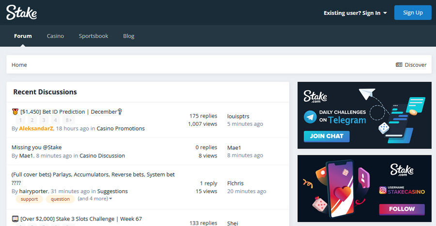436x226 pixels.
Task: Click the Telegram icon in the banner
Action: (310, 117)
